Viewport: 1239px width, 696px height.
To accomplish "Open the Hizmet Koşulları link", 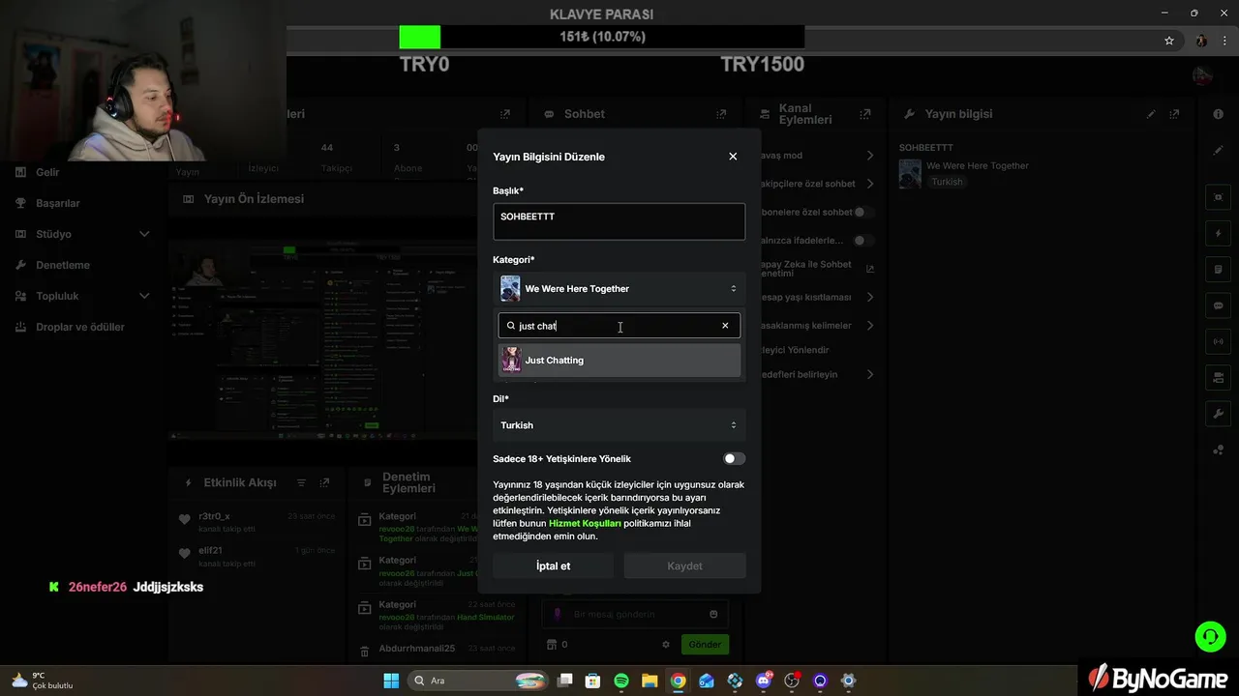I will 585,523.
